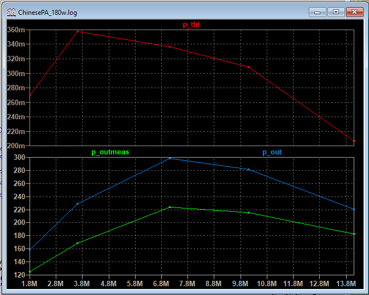Image resolution: width=369 pixels, height=295 pixels.
Task: Click the 13.8M label on horizontal axis
Action: coord(347,284)
